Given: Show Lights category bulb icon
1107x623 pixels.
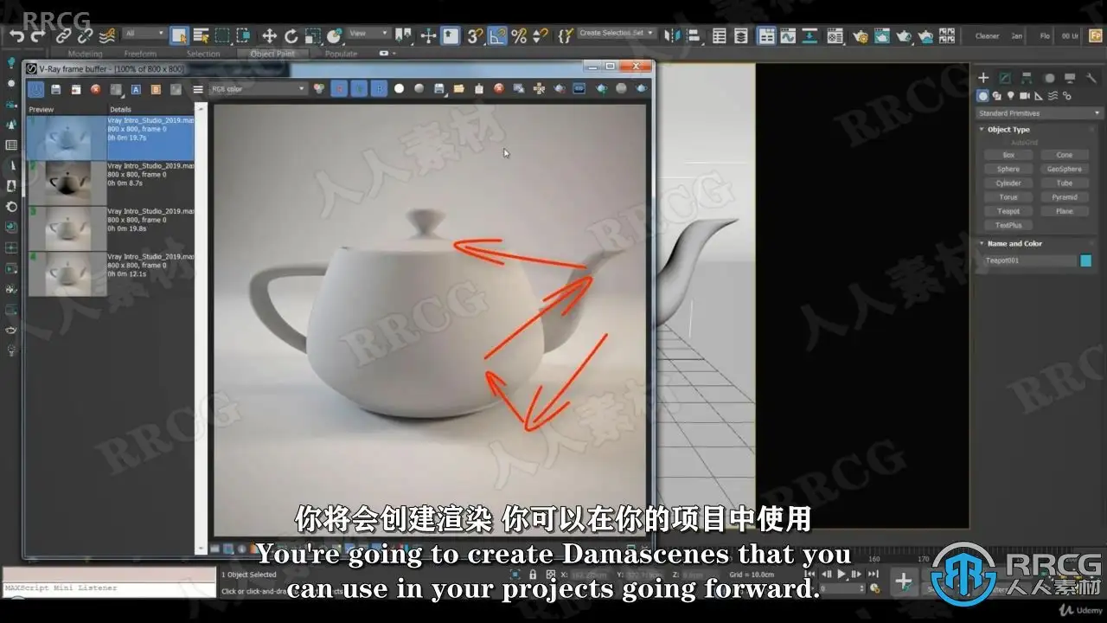Looking at the screenshot, I should point(1010,96).
